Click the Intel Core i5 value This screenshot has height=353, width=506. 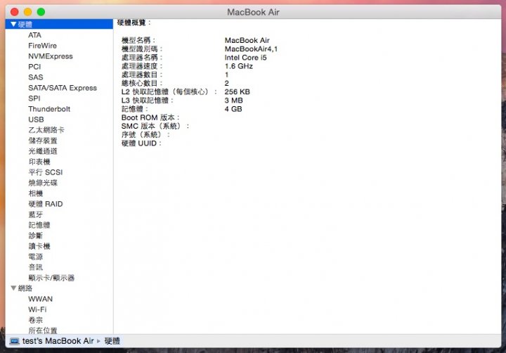[245, 58]
